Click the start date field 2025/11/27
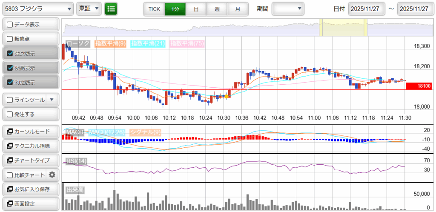 (x=366, y=9)
